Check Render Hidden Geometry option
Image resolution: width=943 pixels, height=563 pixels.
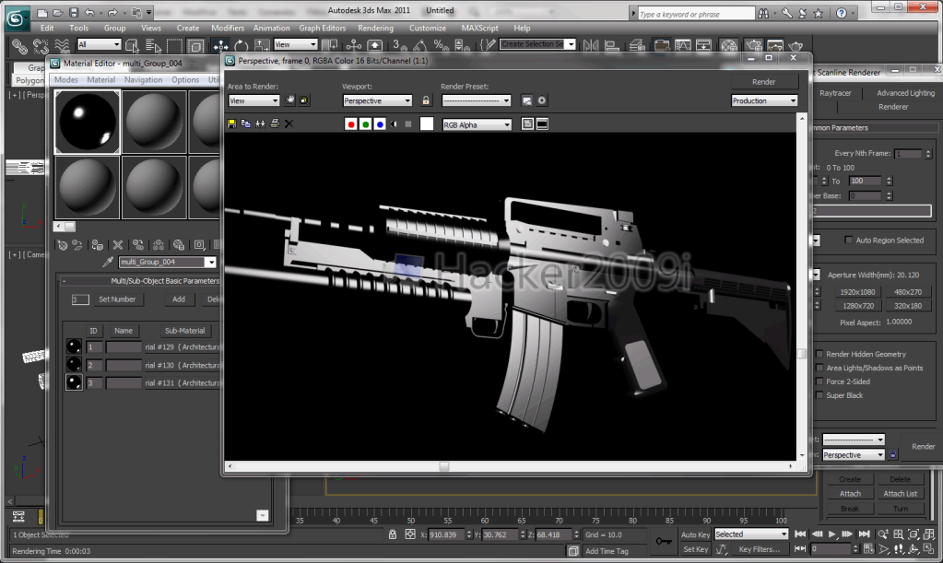click(819, 354)
